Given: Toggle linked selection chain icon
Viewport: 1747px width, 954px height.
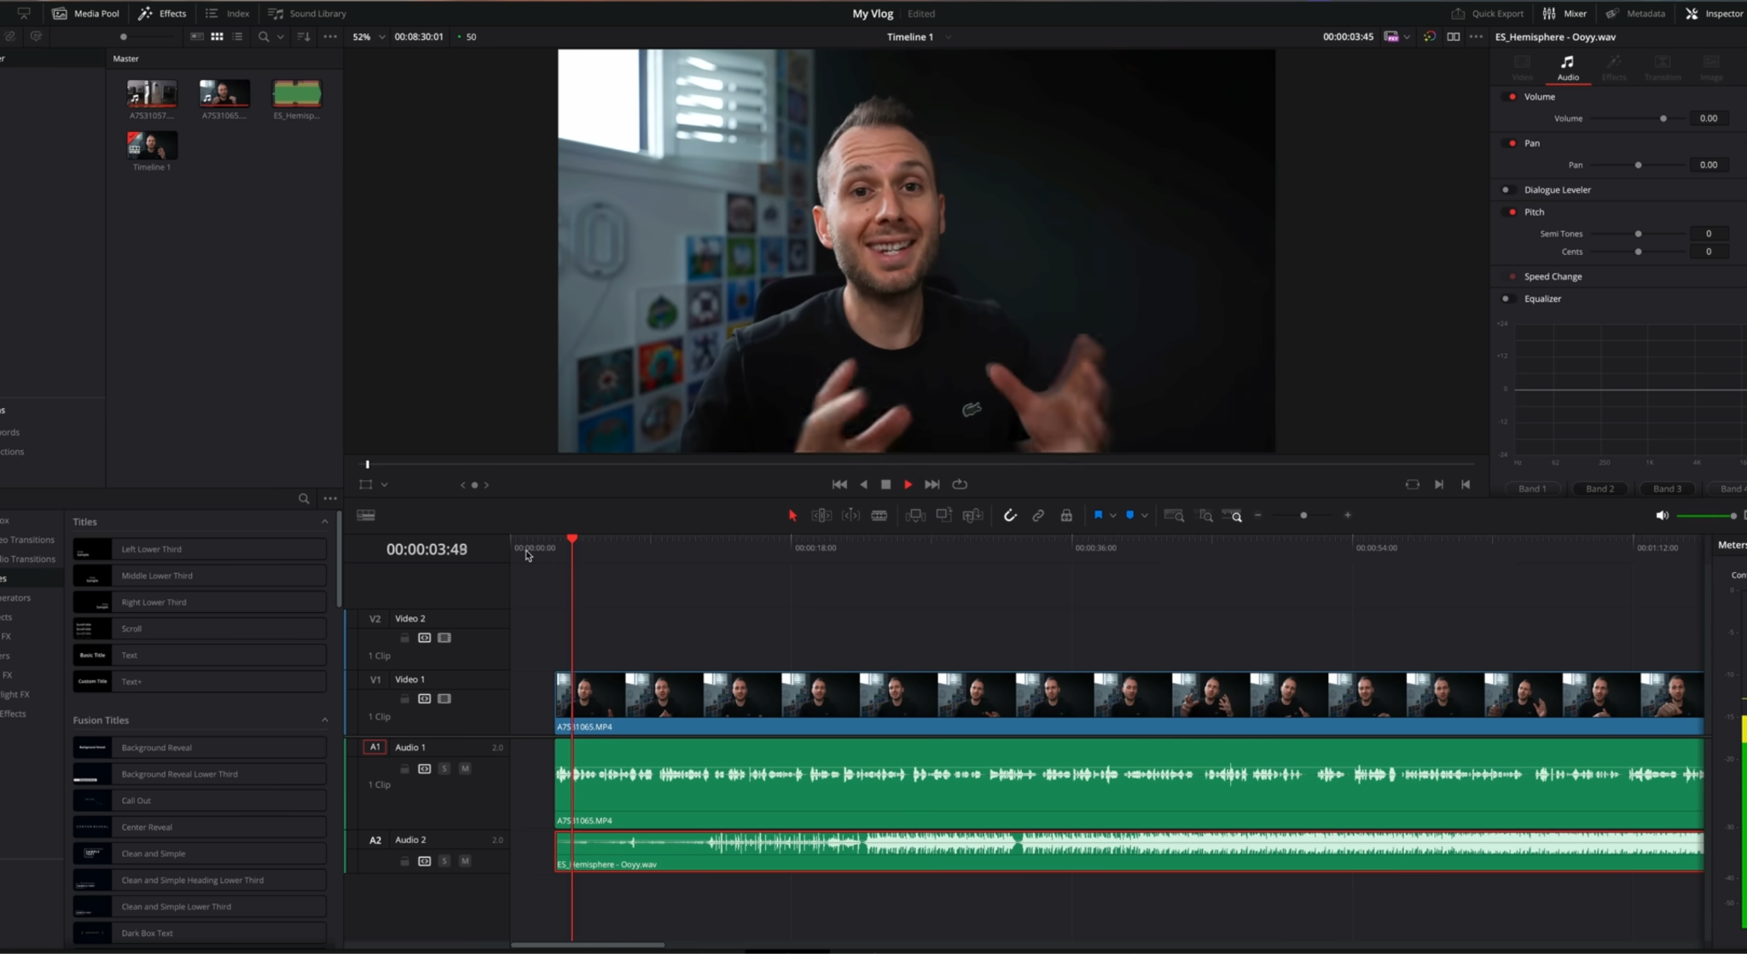Looking at the screenshot, I should click(x=1038, y=515).
